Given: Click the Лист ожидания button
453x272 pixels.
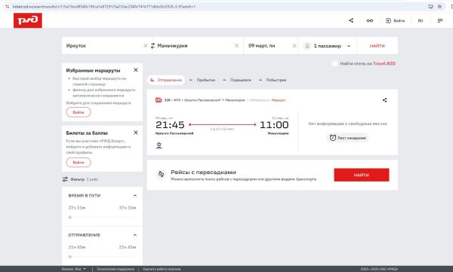Looking at the screenshot, I should coord(348,138).
